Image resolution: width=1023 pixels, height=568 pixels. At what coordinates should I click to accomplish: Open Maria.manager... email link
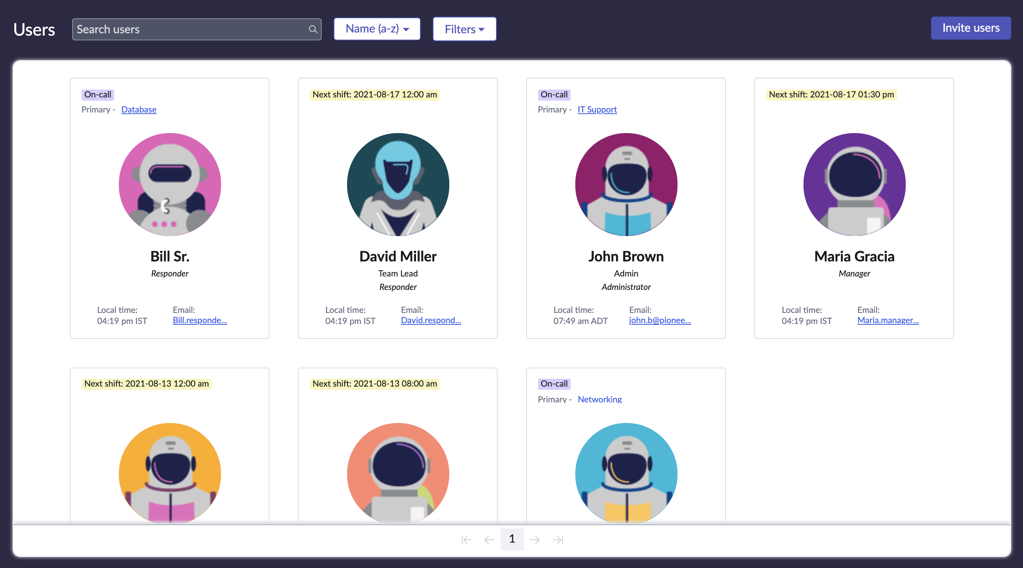coord(887,320)
